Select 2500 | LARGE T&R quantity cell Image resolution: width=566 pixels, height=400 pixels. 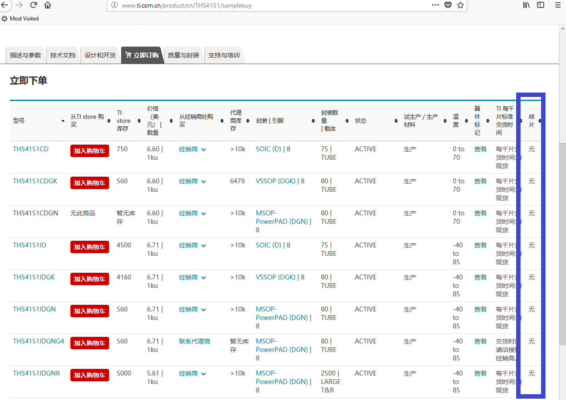point(331,382)
